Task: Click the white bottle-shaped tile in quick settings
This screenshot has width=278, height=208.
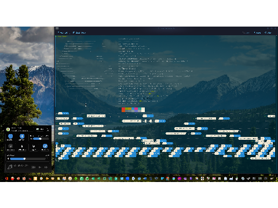Action: click(22, 146)
